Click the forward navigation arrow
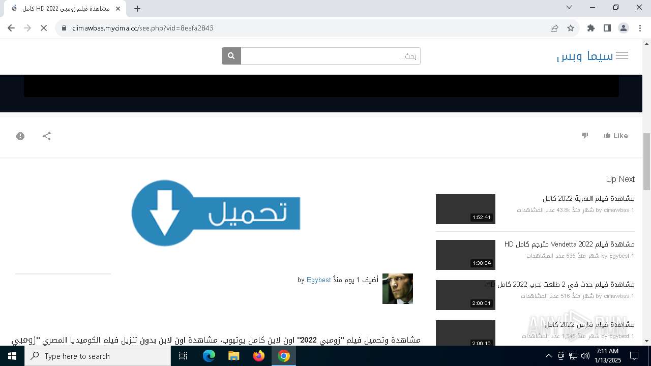 point(27,28)
